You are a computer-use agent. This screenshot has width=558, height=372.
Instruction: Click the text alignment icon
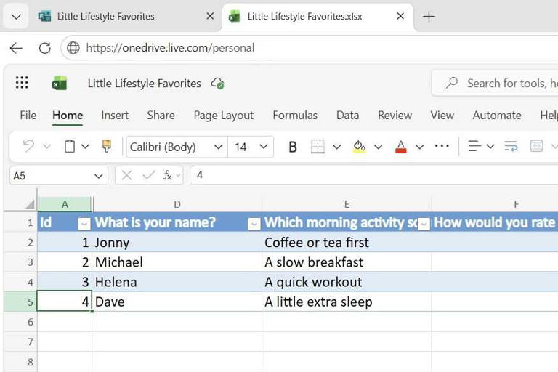pyautogui.click(x=474, y=146)
